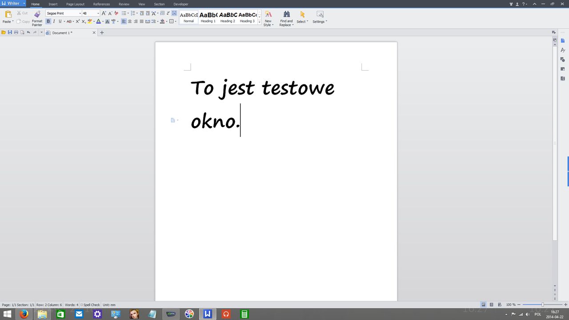Toggle Strikethrough (AB) formatting
The height and width of the screenshot is (320, 569).
click(69, 21)
